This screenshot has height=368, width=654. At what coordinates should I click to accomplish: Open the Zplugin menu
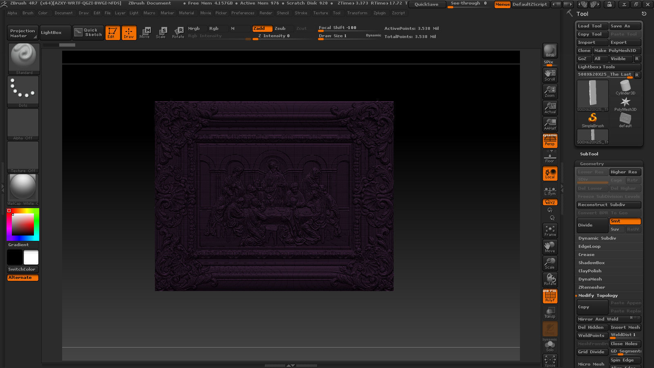point(379,13)
